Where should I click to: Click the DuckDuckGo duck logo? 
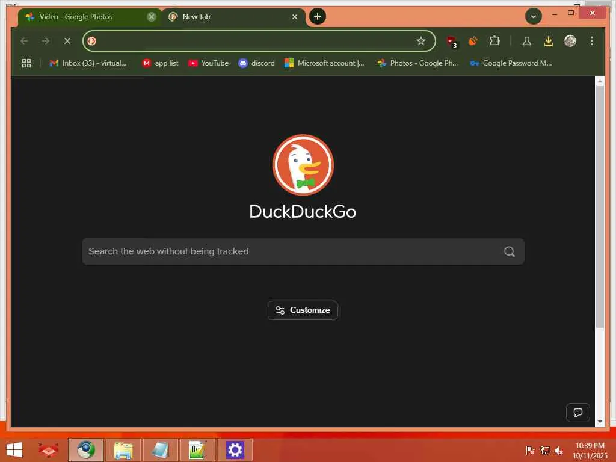(x=303, y=165)
